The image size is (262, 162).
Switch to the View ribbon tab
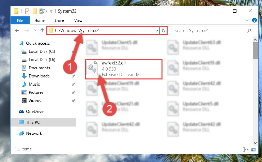78,20
